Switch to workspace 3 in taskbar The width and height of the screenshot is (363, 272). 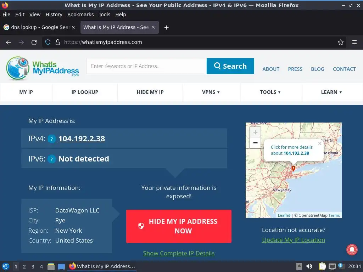pyautogui.click(x=33, y=267)
